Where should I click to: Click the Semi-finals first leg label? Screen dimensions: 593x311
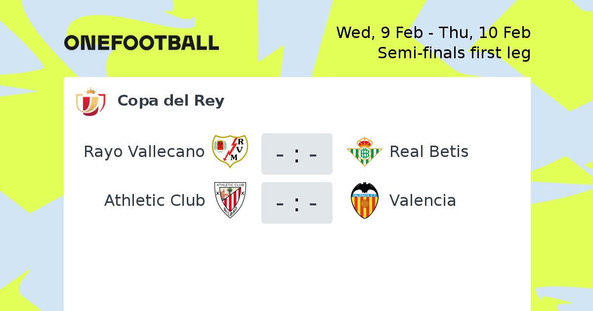tap(454, 52)
